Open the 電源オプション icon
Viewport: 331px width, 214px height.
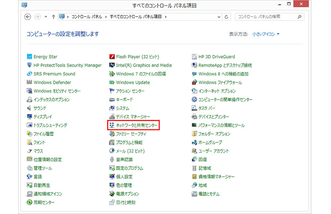coord(112,194)
